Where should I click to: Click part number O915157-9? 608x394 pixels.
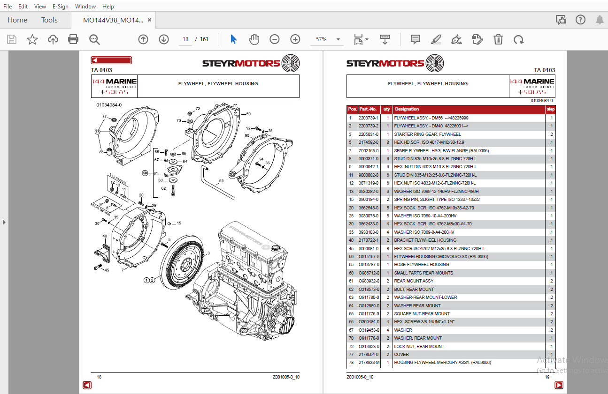(369, 257)
